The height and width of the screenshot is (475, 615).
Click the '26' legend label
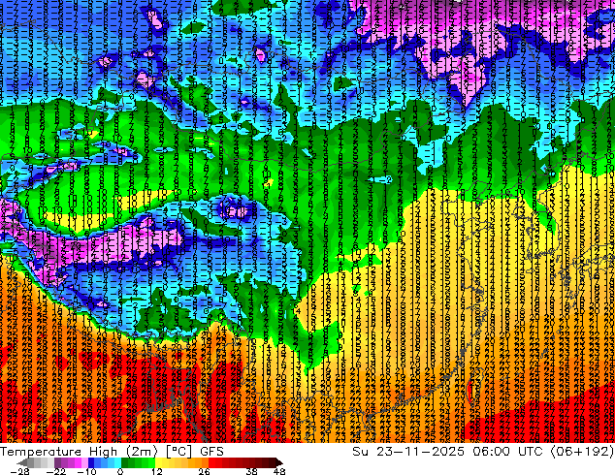pos(204,471)
